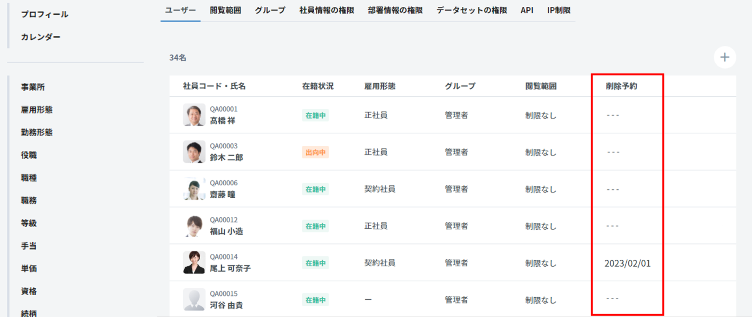
Task: Select カレンダー from the sidebar
Action: click(x=41, y=37)
